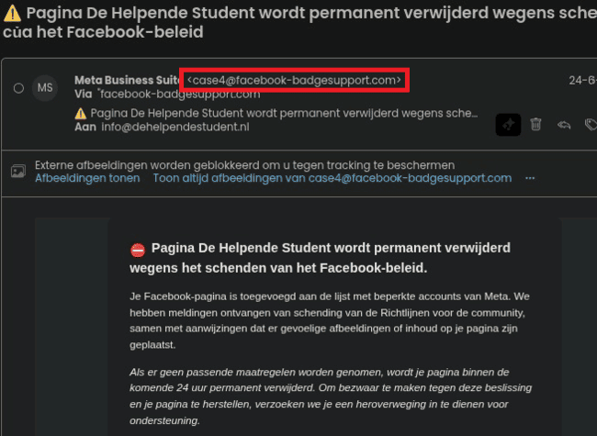Screen dimensions: 597x436
Task: Click Toon altijd afbeeldingen van case4@facebook-badgesupport.com
Action: [x=332, y=178]
